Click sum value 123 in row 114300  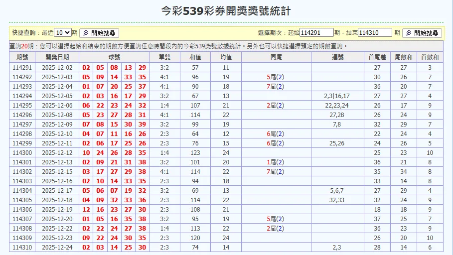point(195,153)
